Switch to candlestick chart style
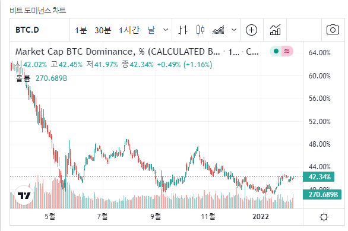 [x=200, y=30]
